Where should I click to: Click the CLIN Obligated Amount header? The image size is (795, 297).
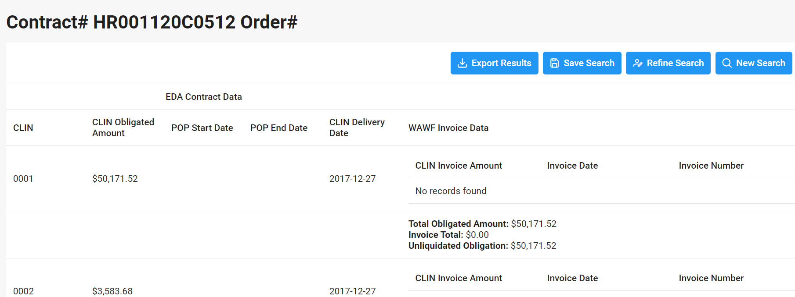[123, 127]
